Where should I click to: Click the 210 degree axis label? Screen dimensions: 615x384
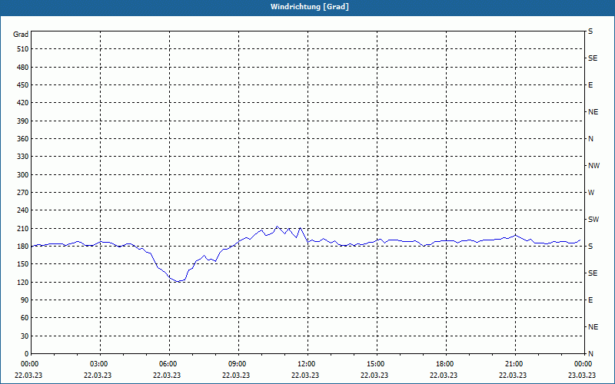(22, 228)
